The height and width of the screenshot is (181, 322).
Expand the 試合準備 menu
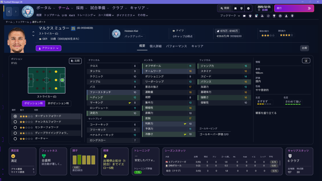(x=100, y=8)
